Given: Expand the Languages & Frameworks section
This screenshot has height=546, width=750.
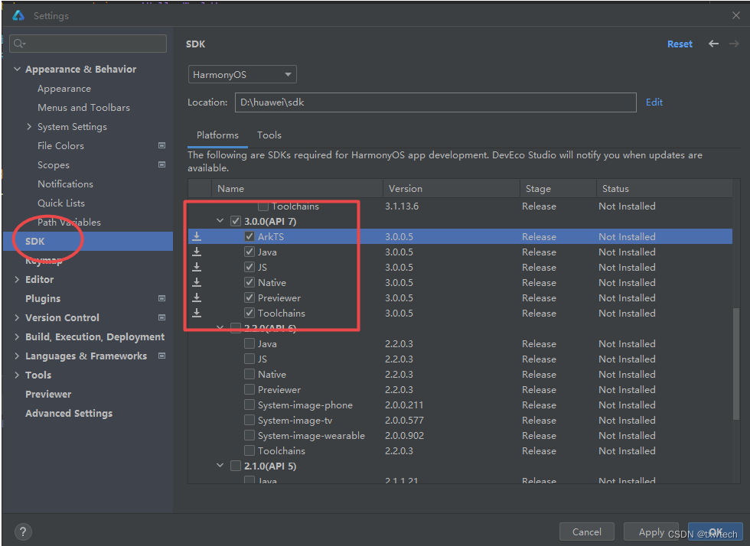Looking at the screenshot, I should [x=17, y=356].
